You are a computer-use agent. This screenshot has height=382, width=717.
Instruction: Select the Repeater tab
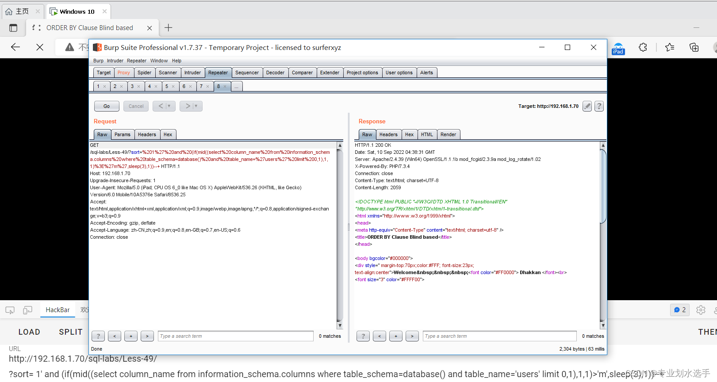(218, 73)
